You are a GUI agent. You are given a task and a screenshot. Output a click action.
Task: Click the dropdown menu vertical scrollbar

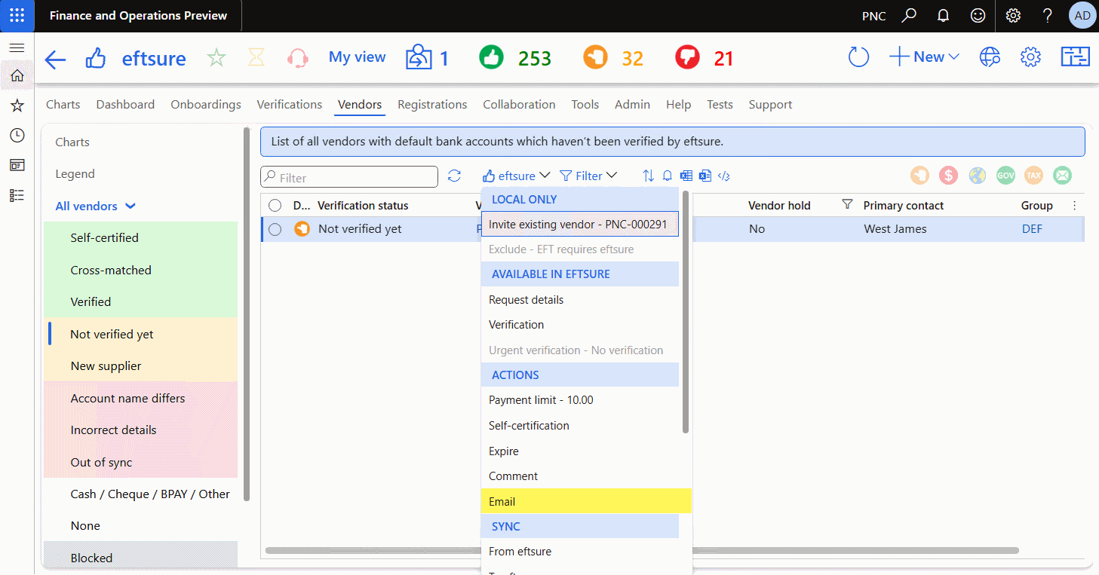tap(686, 311)
